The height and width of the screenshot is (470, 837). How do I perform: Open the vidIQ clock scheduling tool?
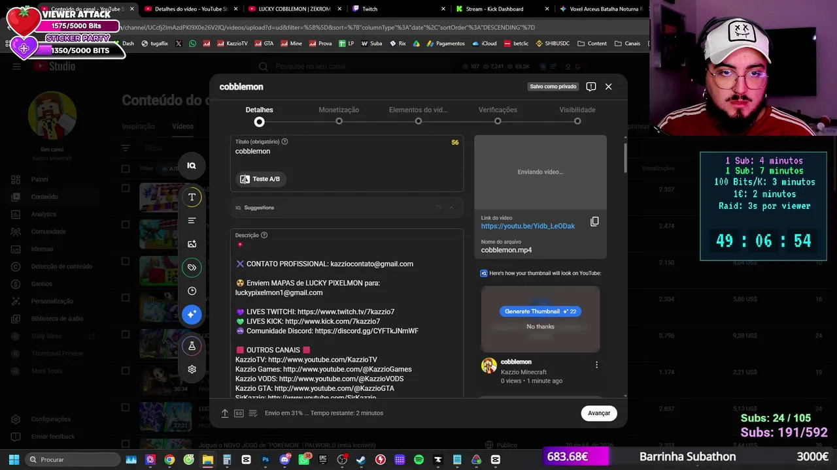pos(192,291)
